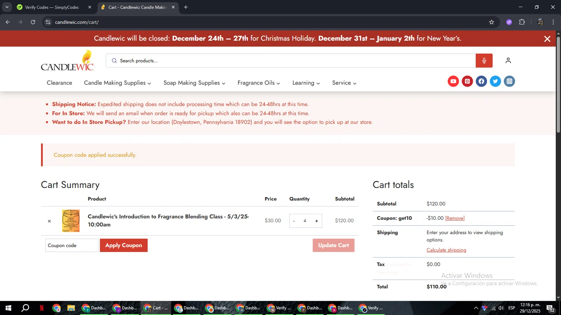Click the browser forward button
The width and height of the screenshot is (561, 315).
click(x=20, y=22)
